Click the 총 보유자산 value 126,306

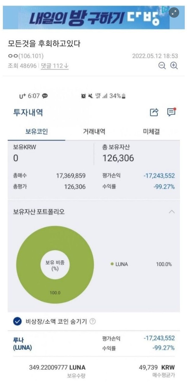tap(118, 158)
